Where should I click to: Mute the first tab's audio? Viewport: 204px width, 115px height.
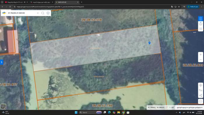[24, 2]
